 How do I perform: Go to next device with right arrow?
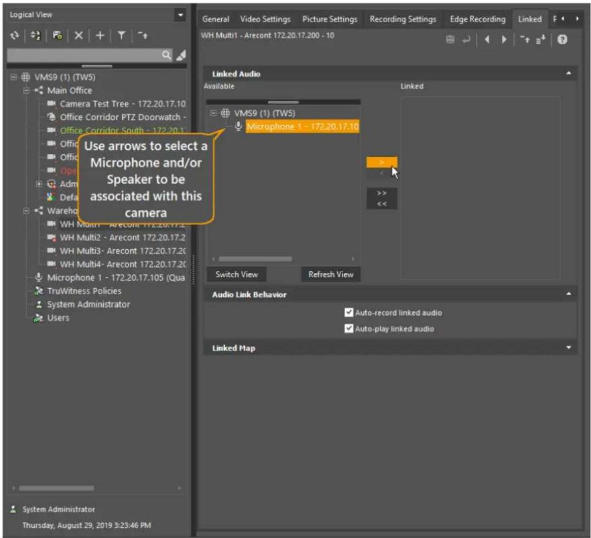(x=504, y=39)
